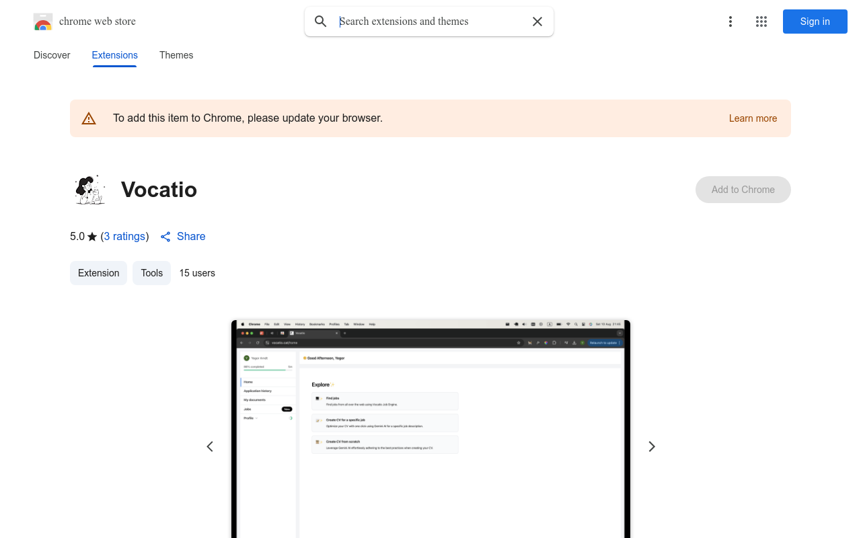Click the 5.0 rating value
The image size is (861, 538).
pyautogui.click(x=77, y=236)
